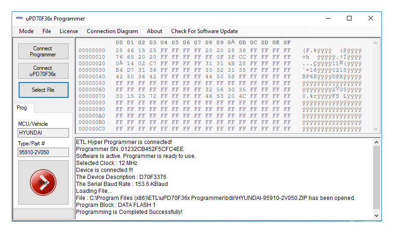Select Check For Software Update
The width and height of the screenshot is (394, 233).
point(205,31)
